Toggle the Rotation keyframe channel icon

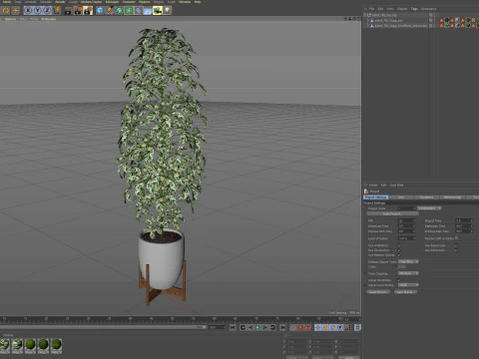pyautogui.click(x=333, y=327)
